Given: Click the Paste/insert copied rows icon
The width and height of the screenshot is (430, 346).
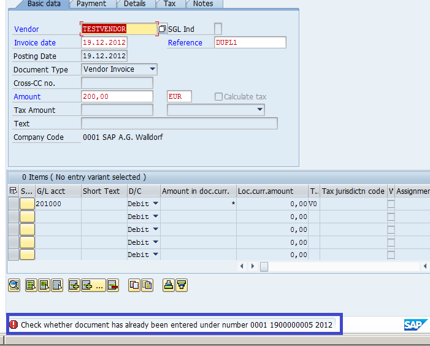Looking at the screenshot, I should [x=147, y=285].
